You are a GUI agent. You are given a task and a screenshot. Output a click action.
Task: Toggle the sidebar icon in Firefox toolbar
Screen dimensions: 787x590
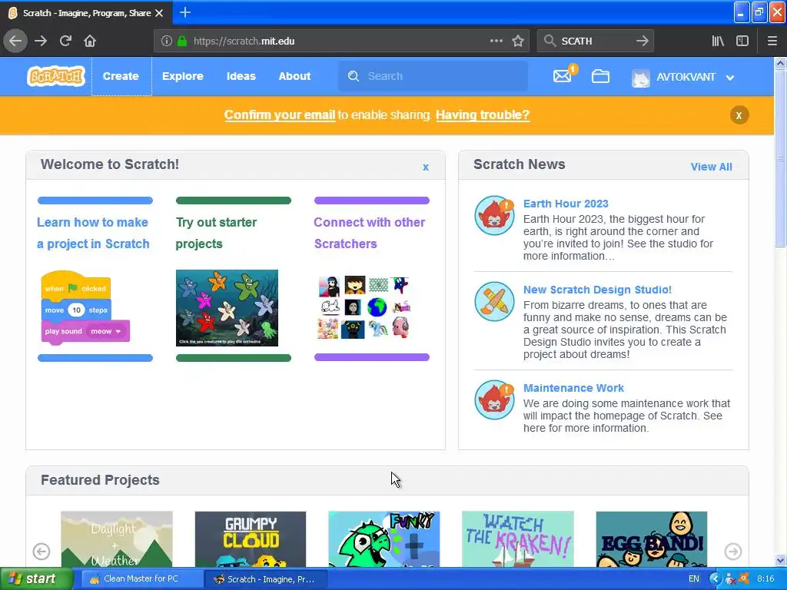(x=742, y=41)
